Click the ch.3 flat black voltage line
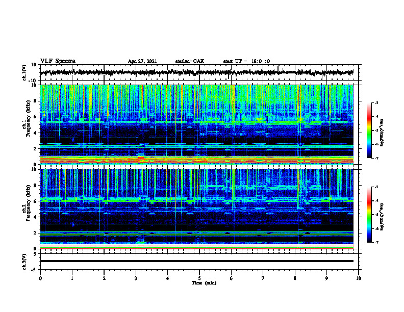 pyautogui.click(x=196, y=261)
